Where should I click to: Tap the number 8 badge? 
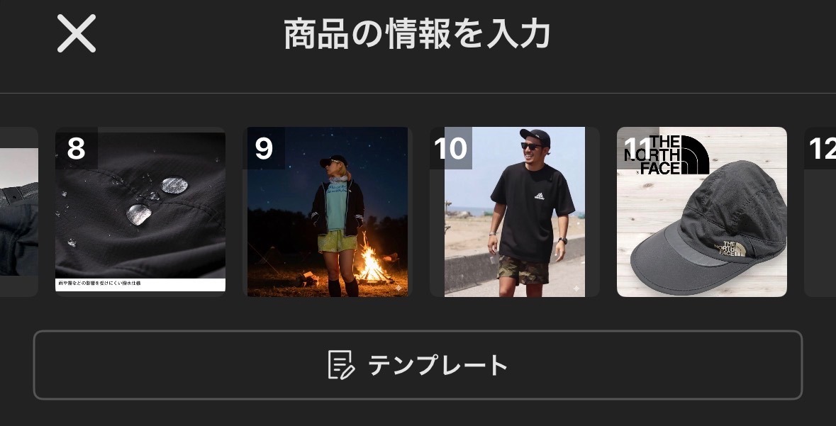tap(77, 148)
